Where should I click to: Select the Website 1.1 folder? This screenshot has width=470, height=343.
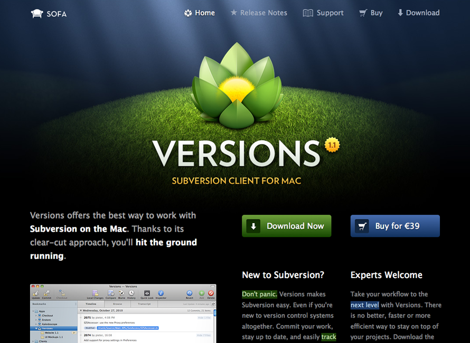(x=50, y=333)
